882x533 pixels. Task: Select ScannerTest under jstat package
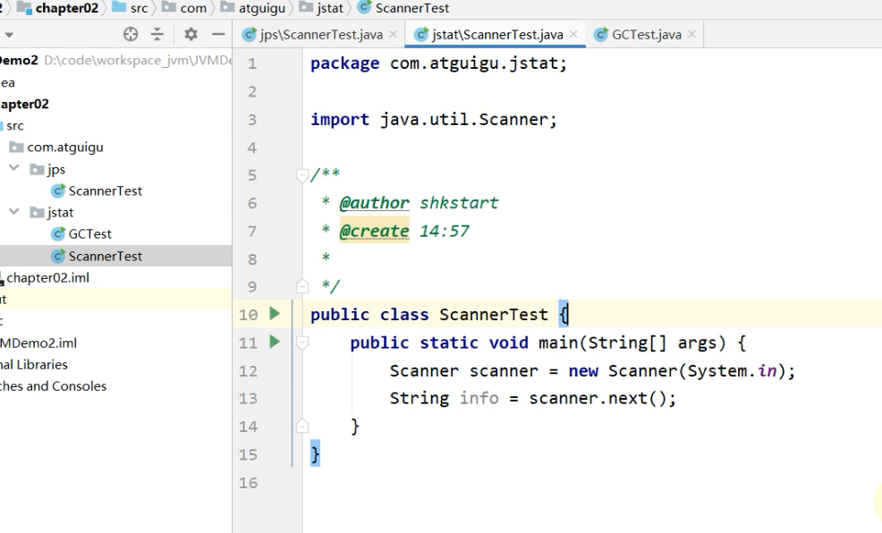(106, 257)
